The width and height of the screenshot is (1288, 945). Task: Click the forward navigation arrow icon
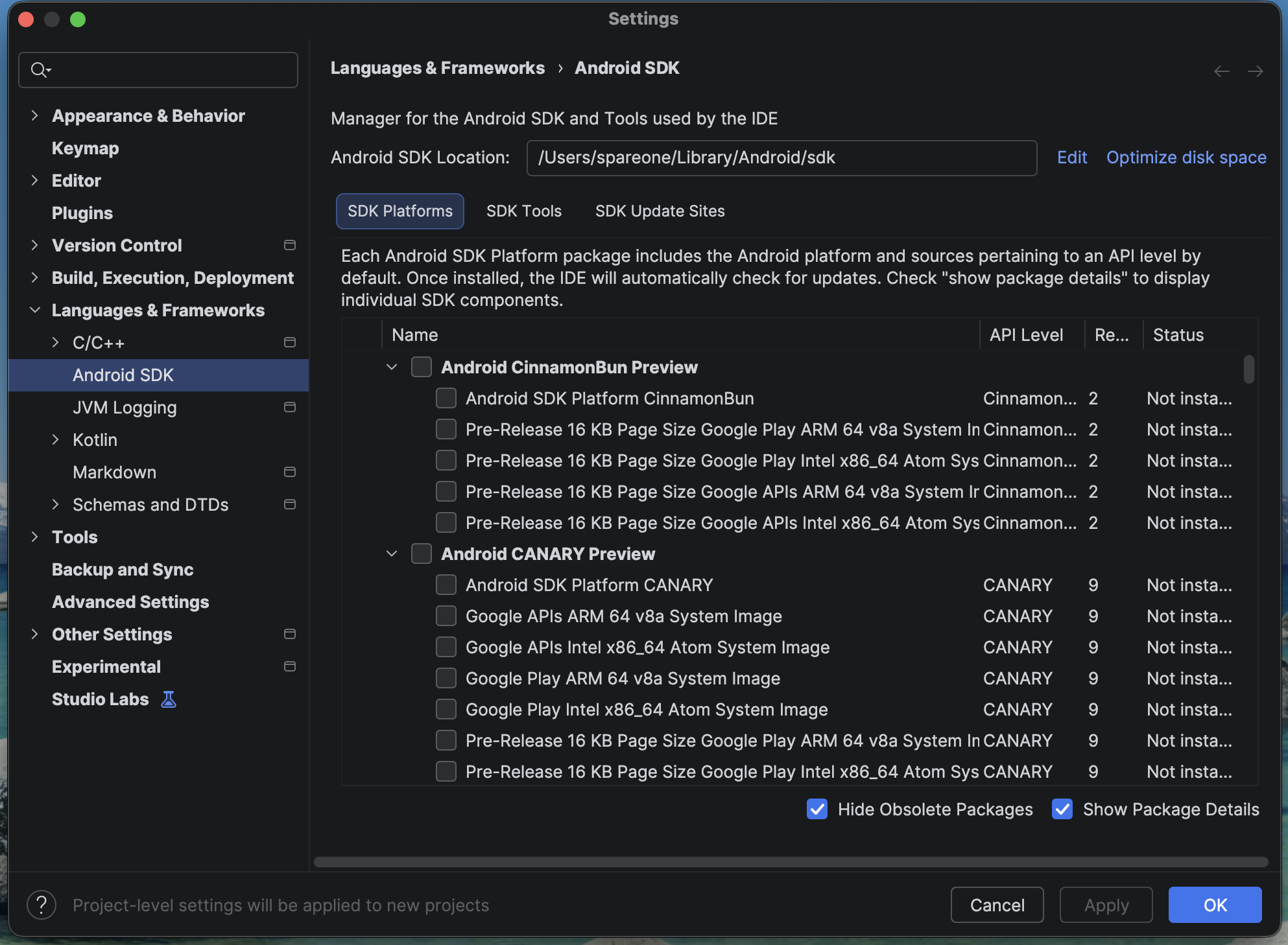pos(1255,71)
